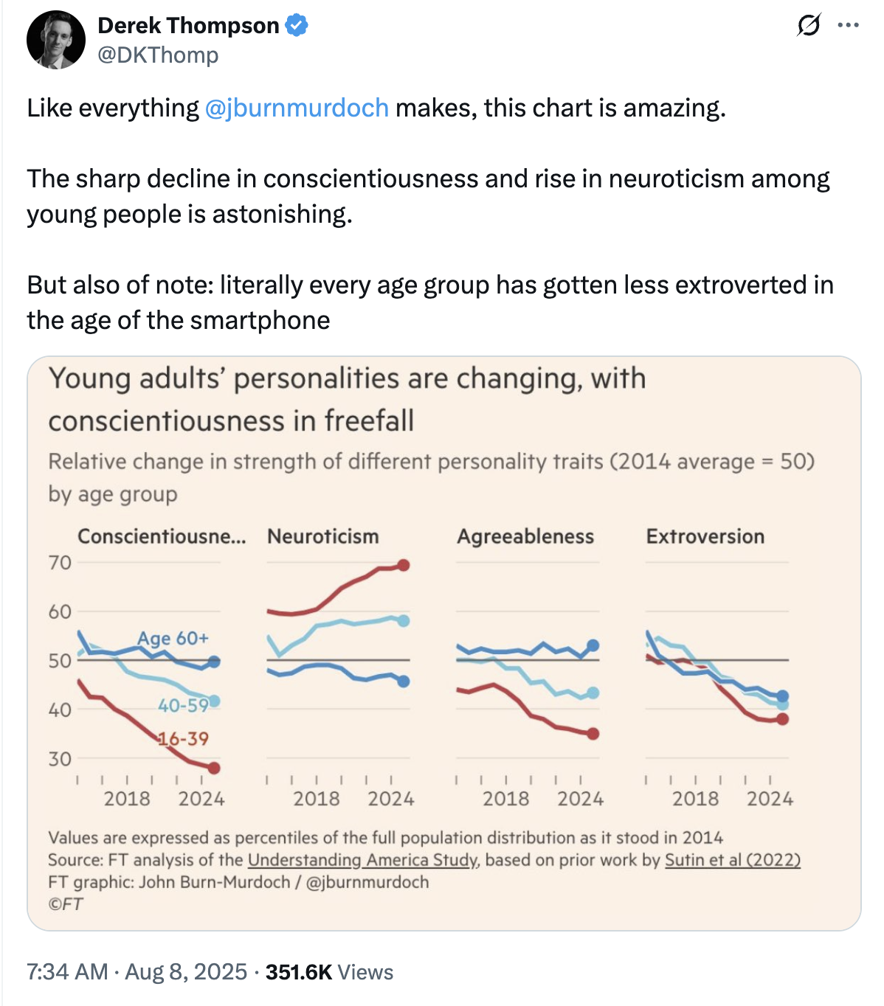
Task: Click the chart title about conscientiousness in freefall
Action: click(347, 399)
